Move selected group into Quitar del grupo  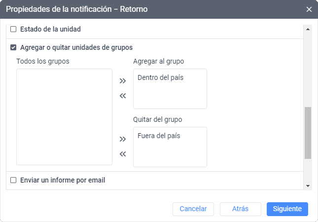pos(123,139)
